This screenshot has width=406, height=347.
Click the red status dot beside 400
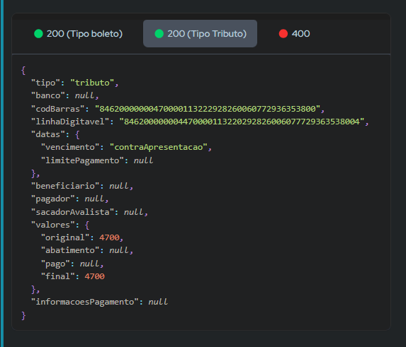point(283,33)
